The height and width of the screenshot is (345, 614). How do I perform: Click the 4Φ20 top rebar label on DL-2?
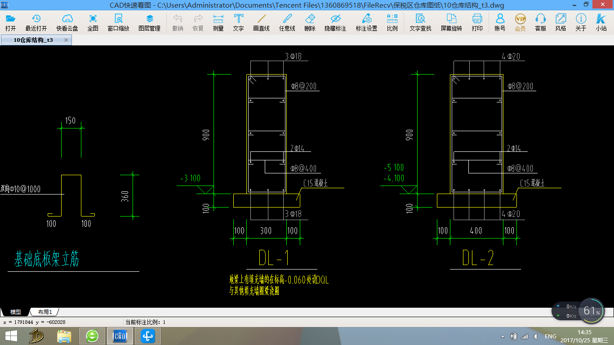click(511, 57)
